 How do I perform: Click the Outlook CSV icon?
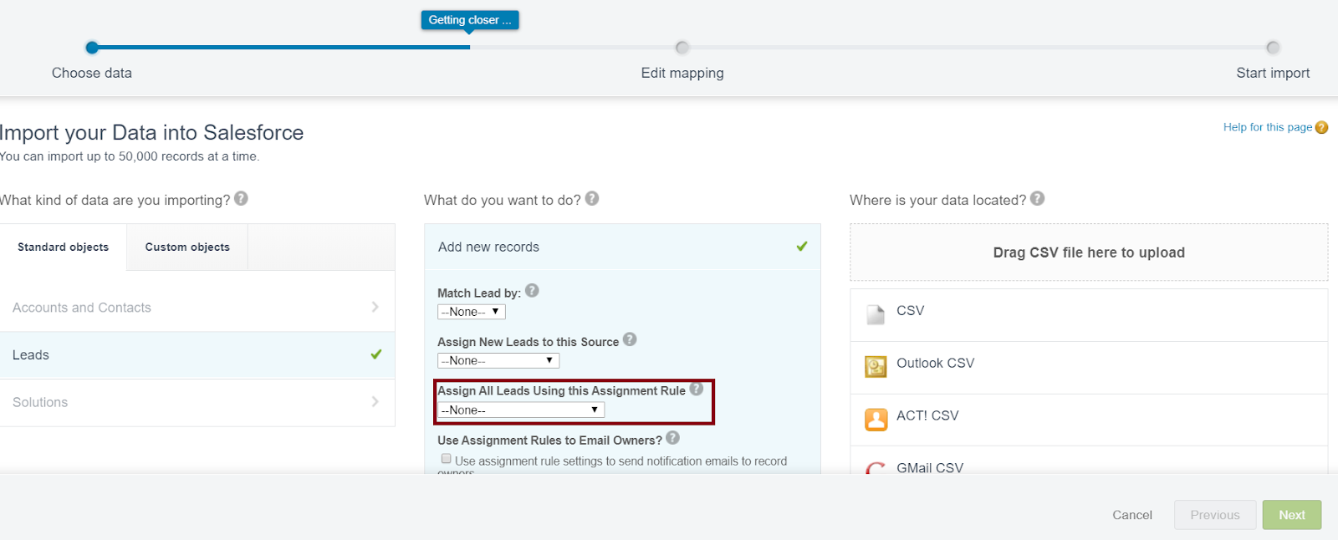pyautogui.click(x=876, y=366)
